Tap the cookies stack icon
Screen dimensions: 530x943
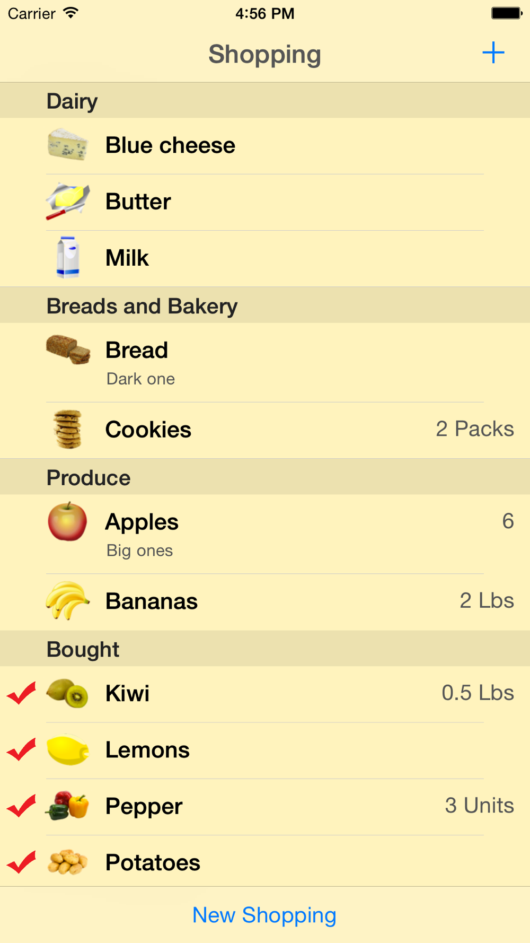68,429
